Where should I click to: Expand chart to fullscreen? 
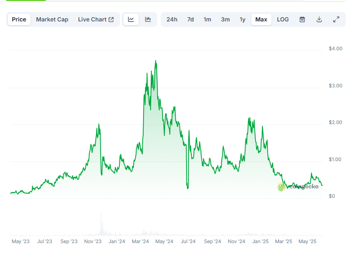[x=336, y=19]
